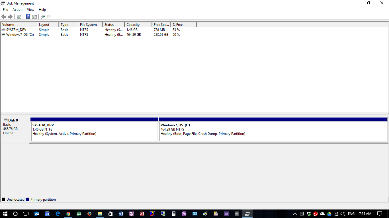
Task: Click the Disk Management taskbar icon
Action: pyautogui.click(x=247, y=214)
